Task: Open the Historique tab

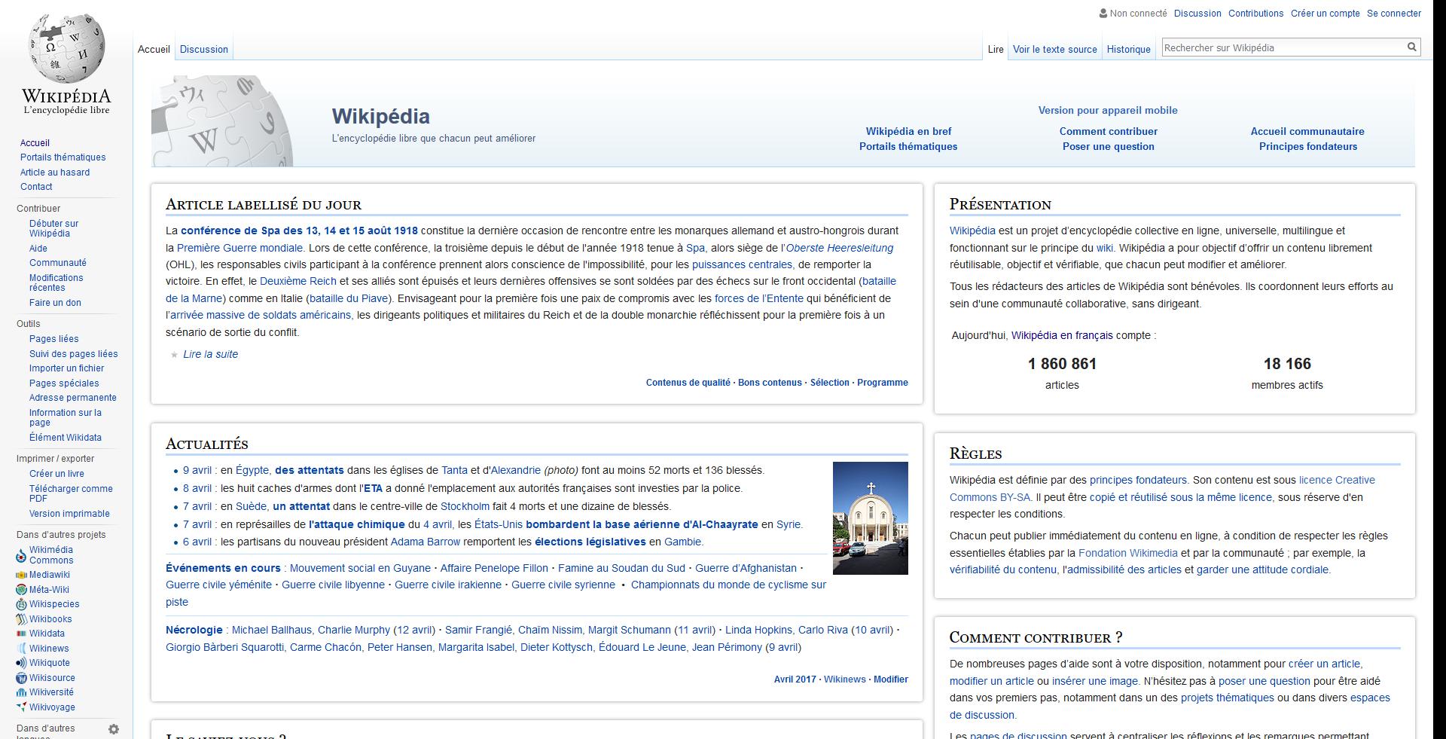Action: point(1128,49)
